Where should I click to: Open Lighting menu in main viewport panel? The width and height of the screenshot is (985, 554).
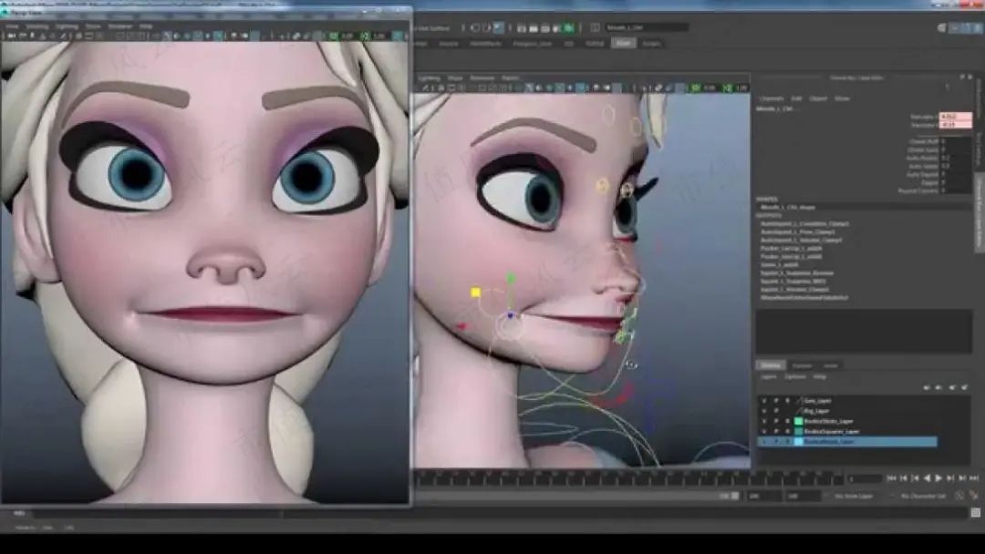tap(430, 77)
